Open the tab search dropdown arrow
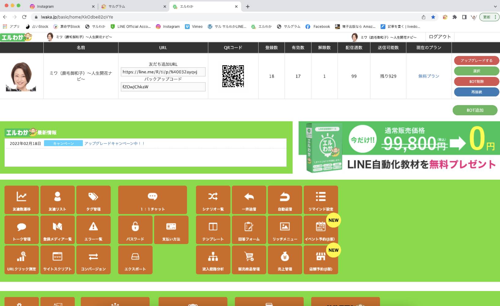The height and width of the screenshot is (306, 500). (495, 6)
